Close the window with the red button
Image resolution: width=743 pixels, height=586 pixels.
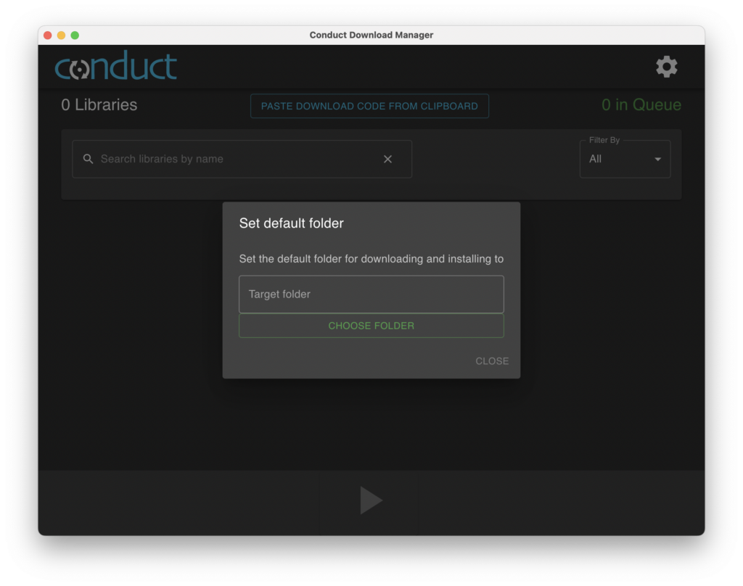click(48, 35)
